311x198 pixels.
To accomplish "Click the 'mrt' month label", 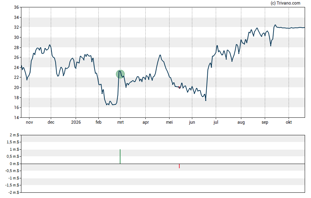I will 120,122.
